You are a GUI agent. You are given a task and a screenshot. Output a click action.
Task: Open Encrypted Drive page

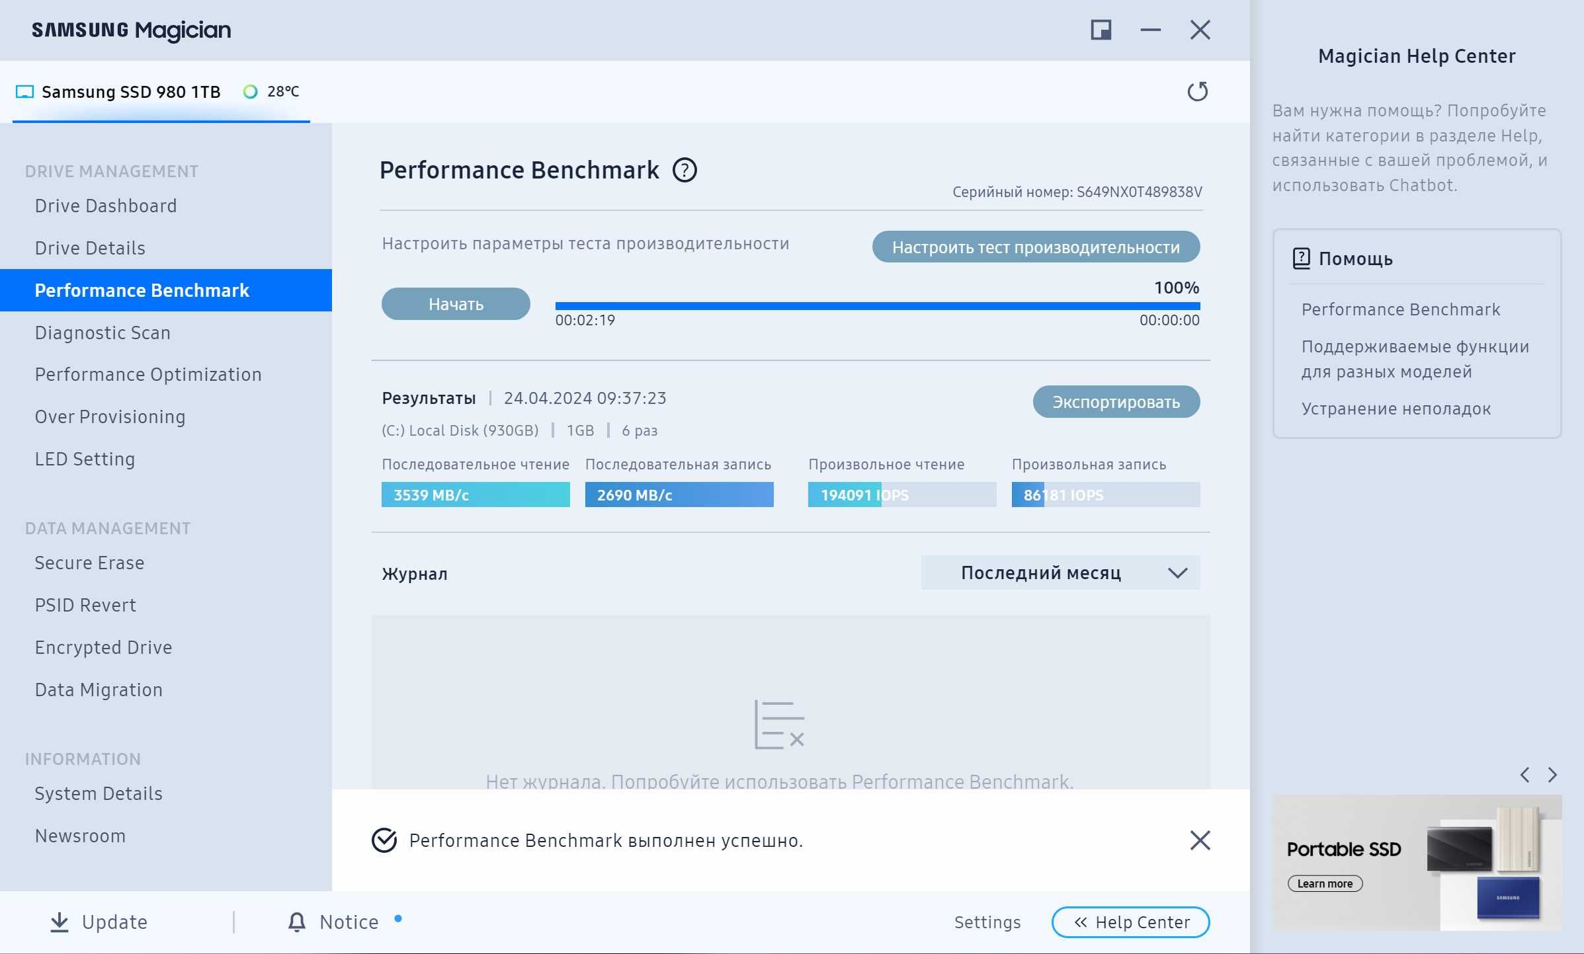click(x=103, y=648)
